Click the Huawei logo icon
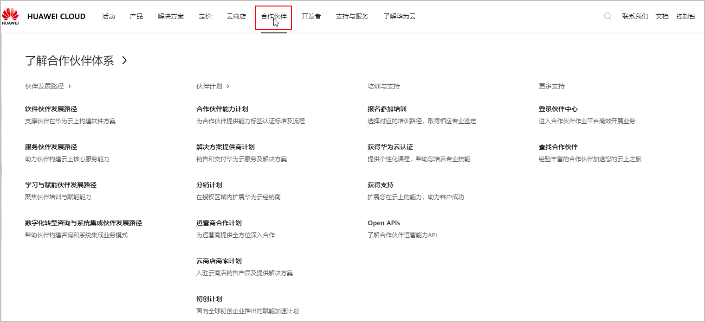 (10, 16)
